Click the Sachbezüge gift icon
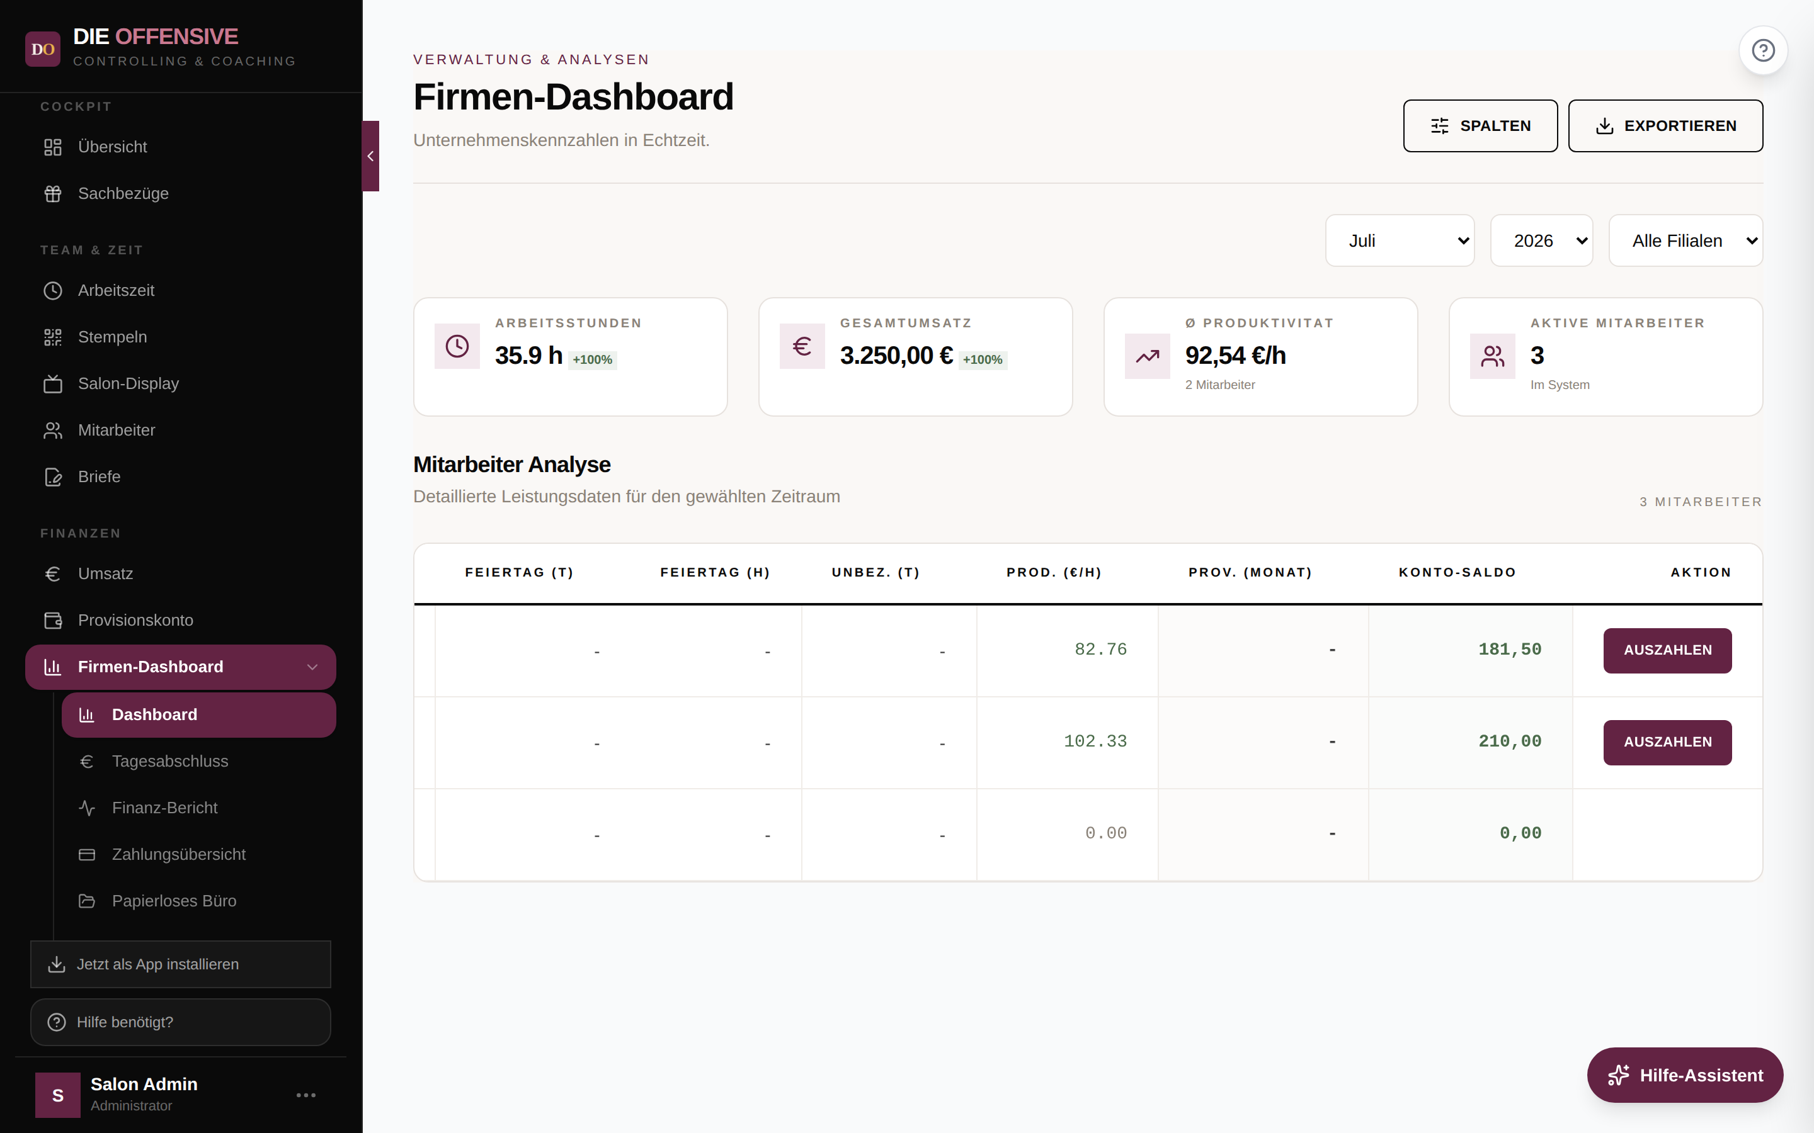 coord(52,193)
